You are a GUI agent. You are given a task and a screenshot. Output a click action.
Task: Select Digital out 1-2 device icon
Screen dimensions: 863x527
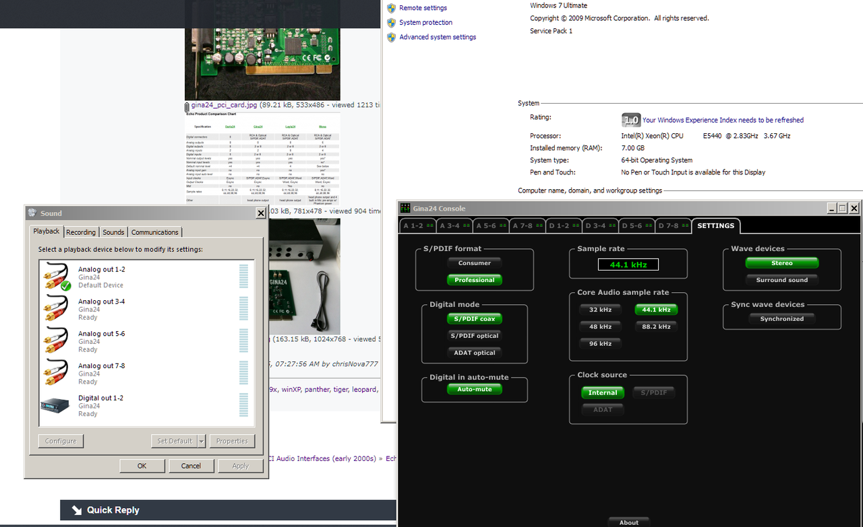pos(55,405)
